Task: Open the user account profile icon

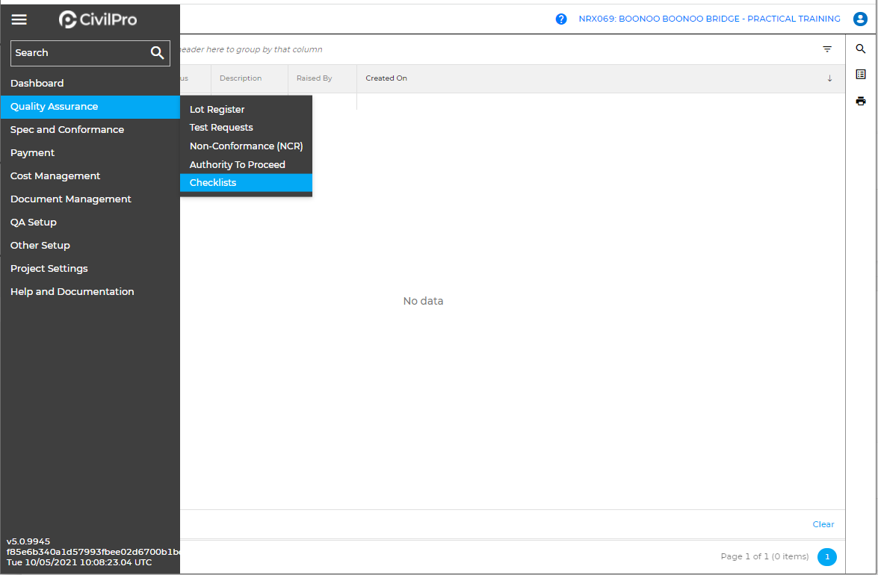Action: [x=860, y=19]
